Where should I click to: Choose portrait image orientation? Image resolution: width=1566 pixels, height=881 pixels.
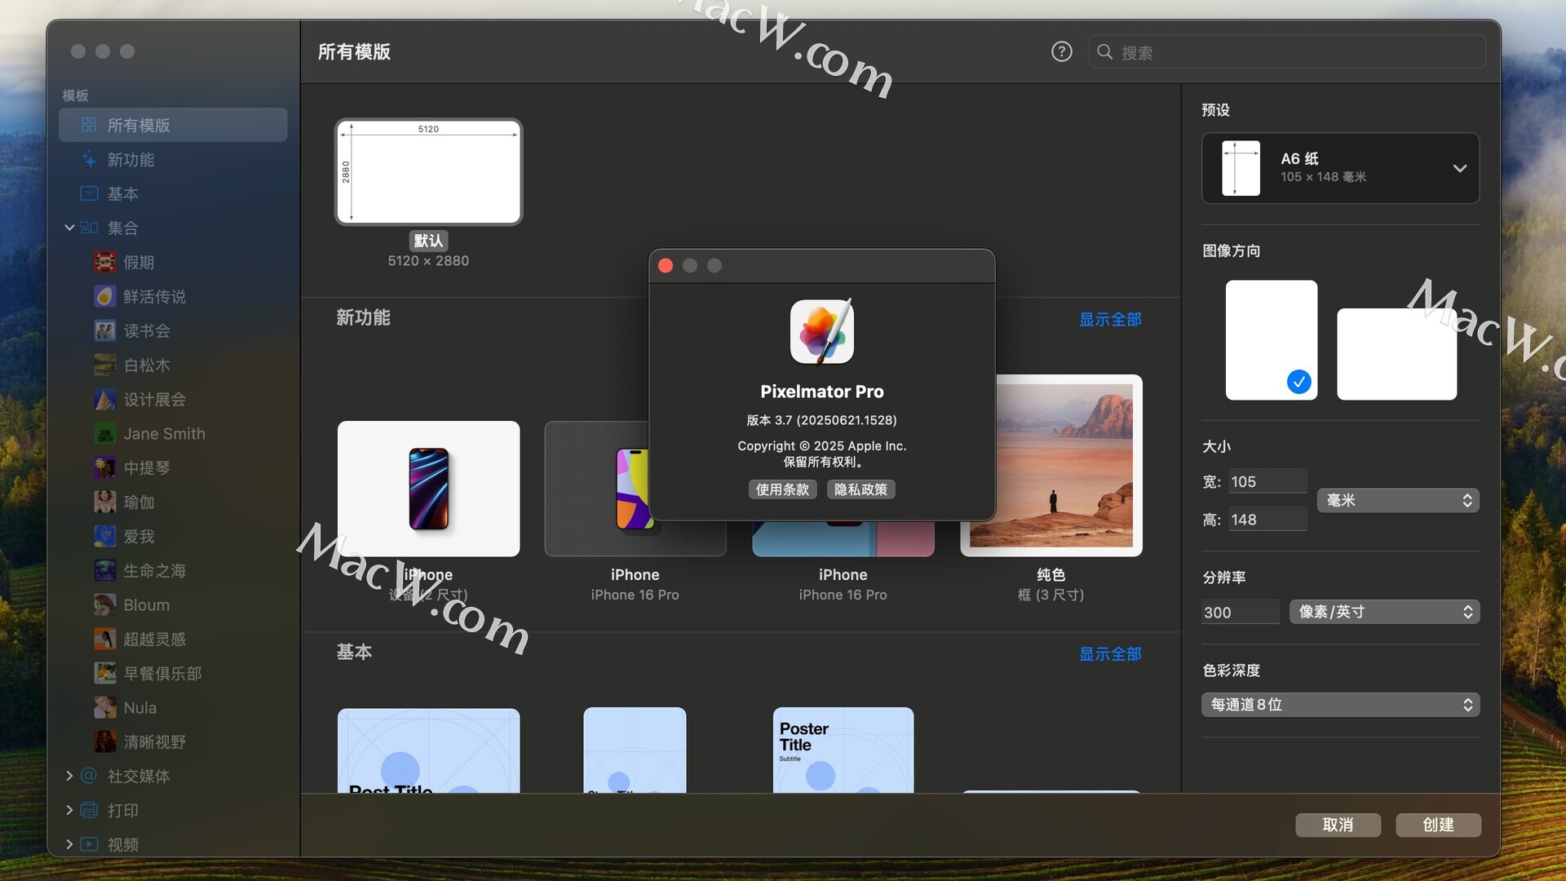click(1271, 340)
